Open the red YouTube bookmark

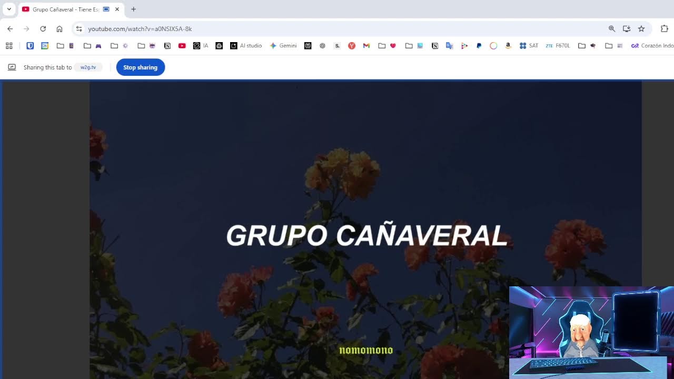click(182, 46)
